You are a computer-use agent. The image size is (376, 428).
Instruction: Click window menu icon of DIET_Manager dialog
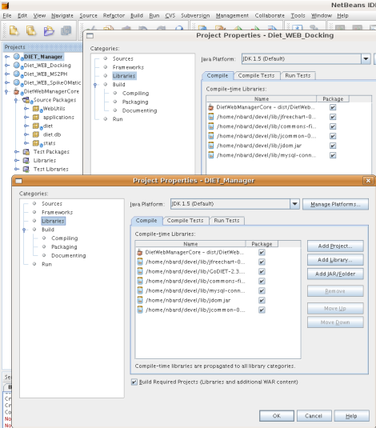point(19,181)
